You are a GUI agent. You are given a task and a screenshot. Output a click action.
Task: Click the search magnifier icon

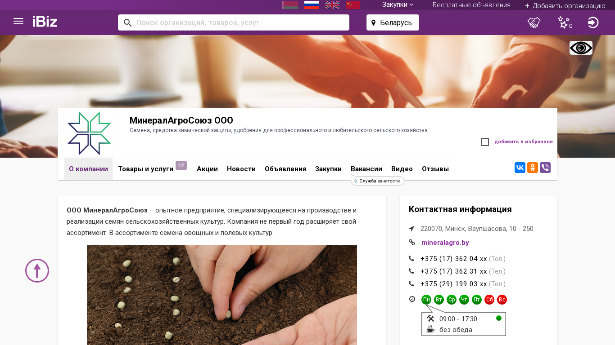pos(128,22)
